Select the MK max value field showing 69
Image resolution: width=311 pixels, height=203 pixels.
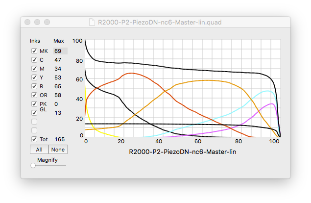coord(60,51)
